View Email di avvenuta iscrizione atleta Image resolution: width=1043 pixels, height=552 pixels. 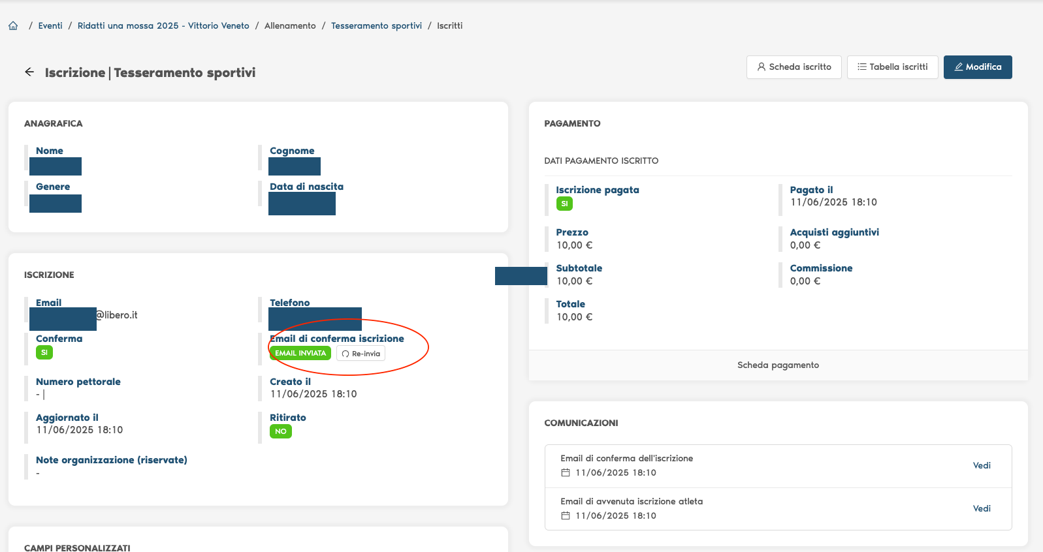(981, 509)
